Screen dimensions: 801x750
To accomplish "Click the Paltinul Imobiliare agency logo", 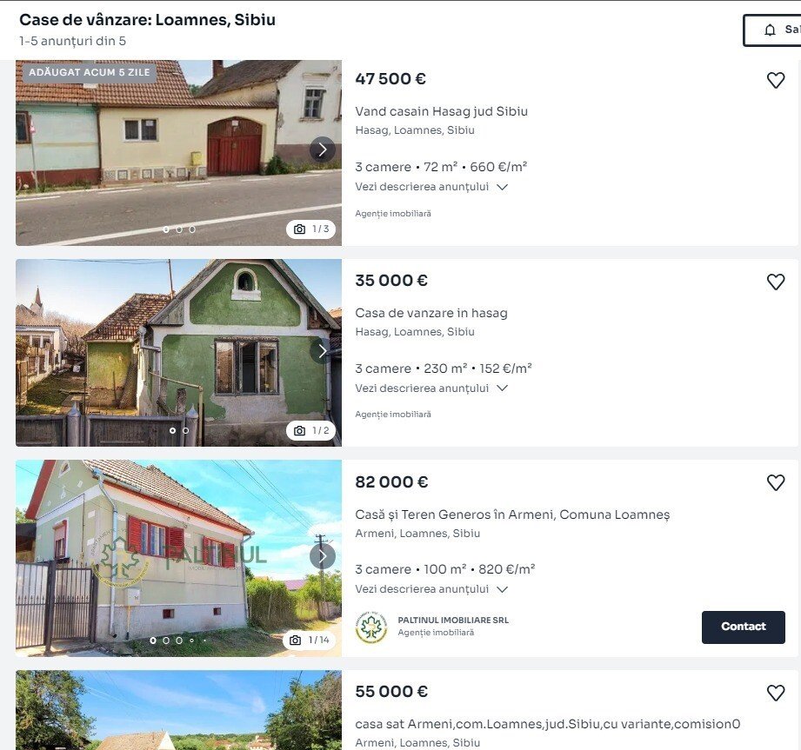I will 371,627.
